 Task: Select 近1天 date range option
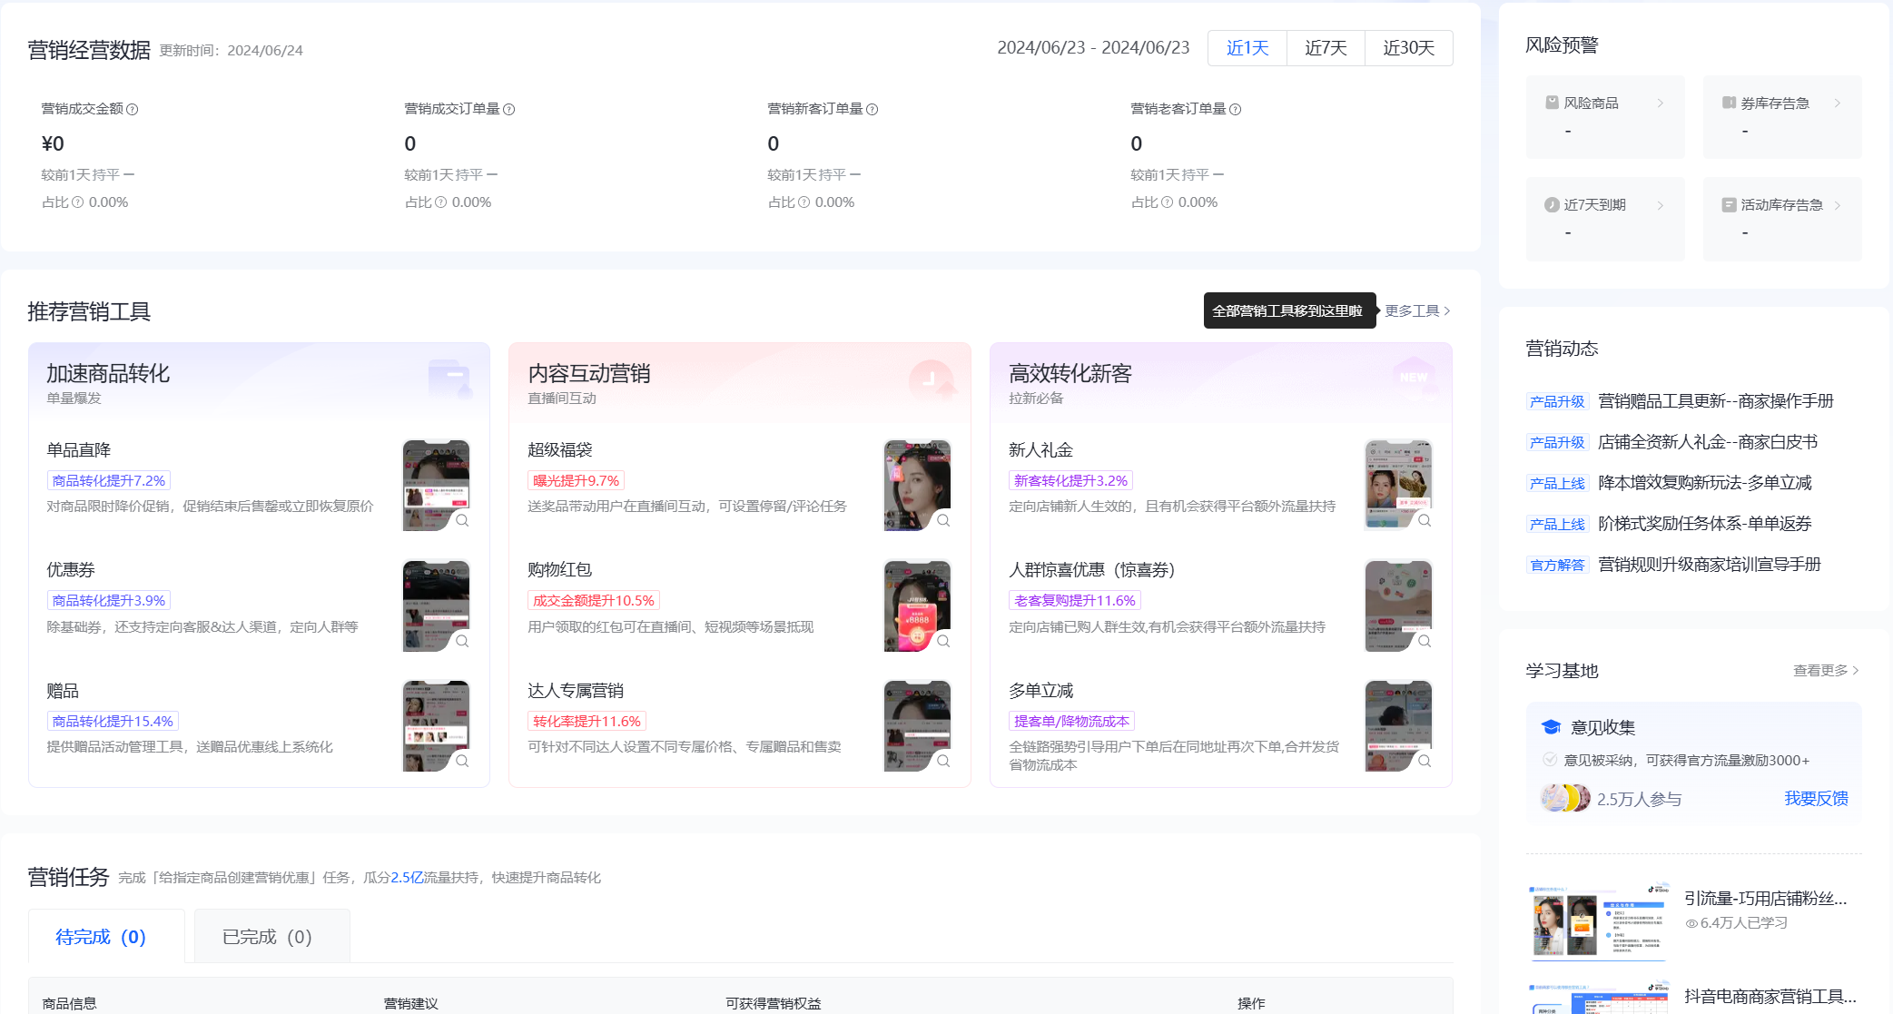[1247, 48]
